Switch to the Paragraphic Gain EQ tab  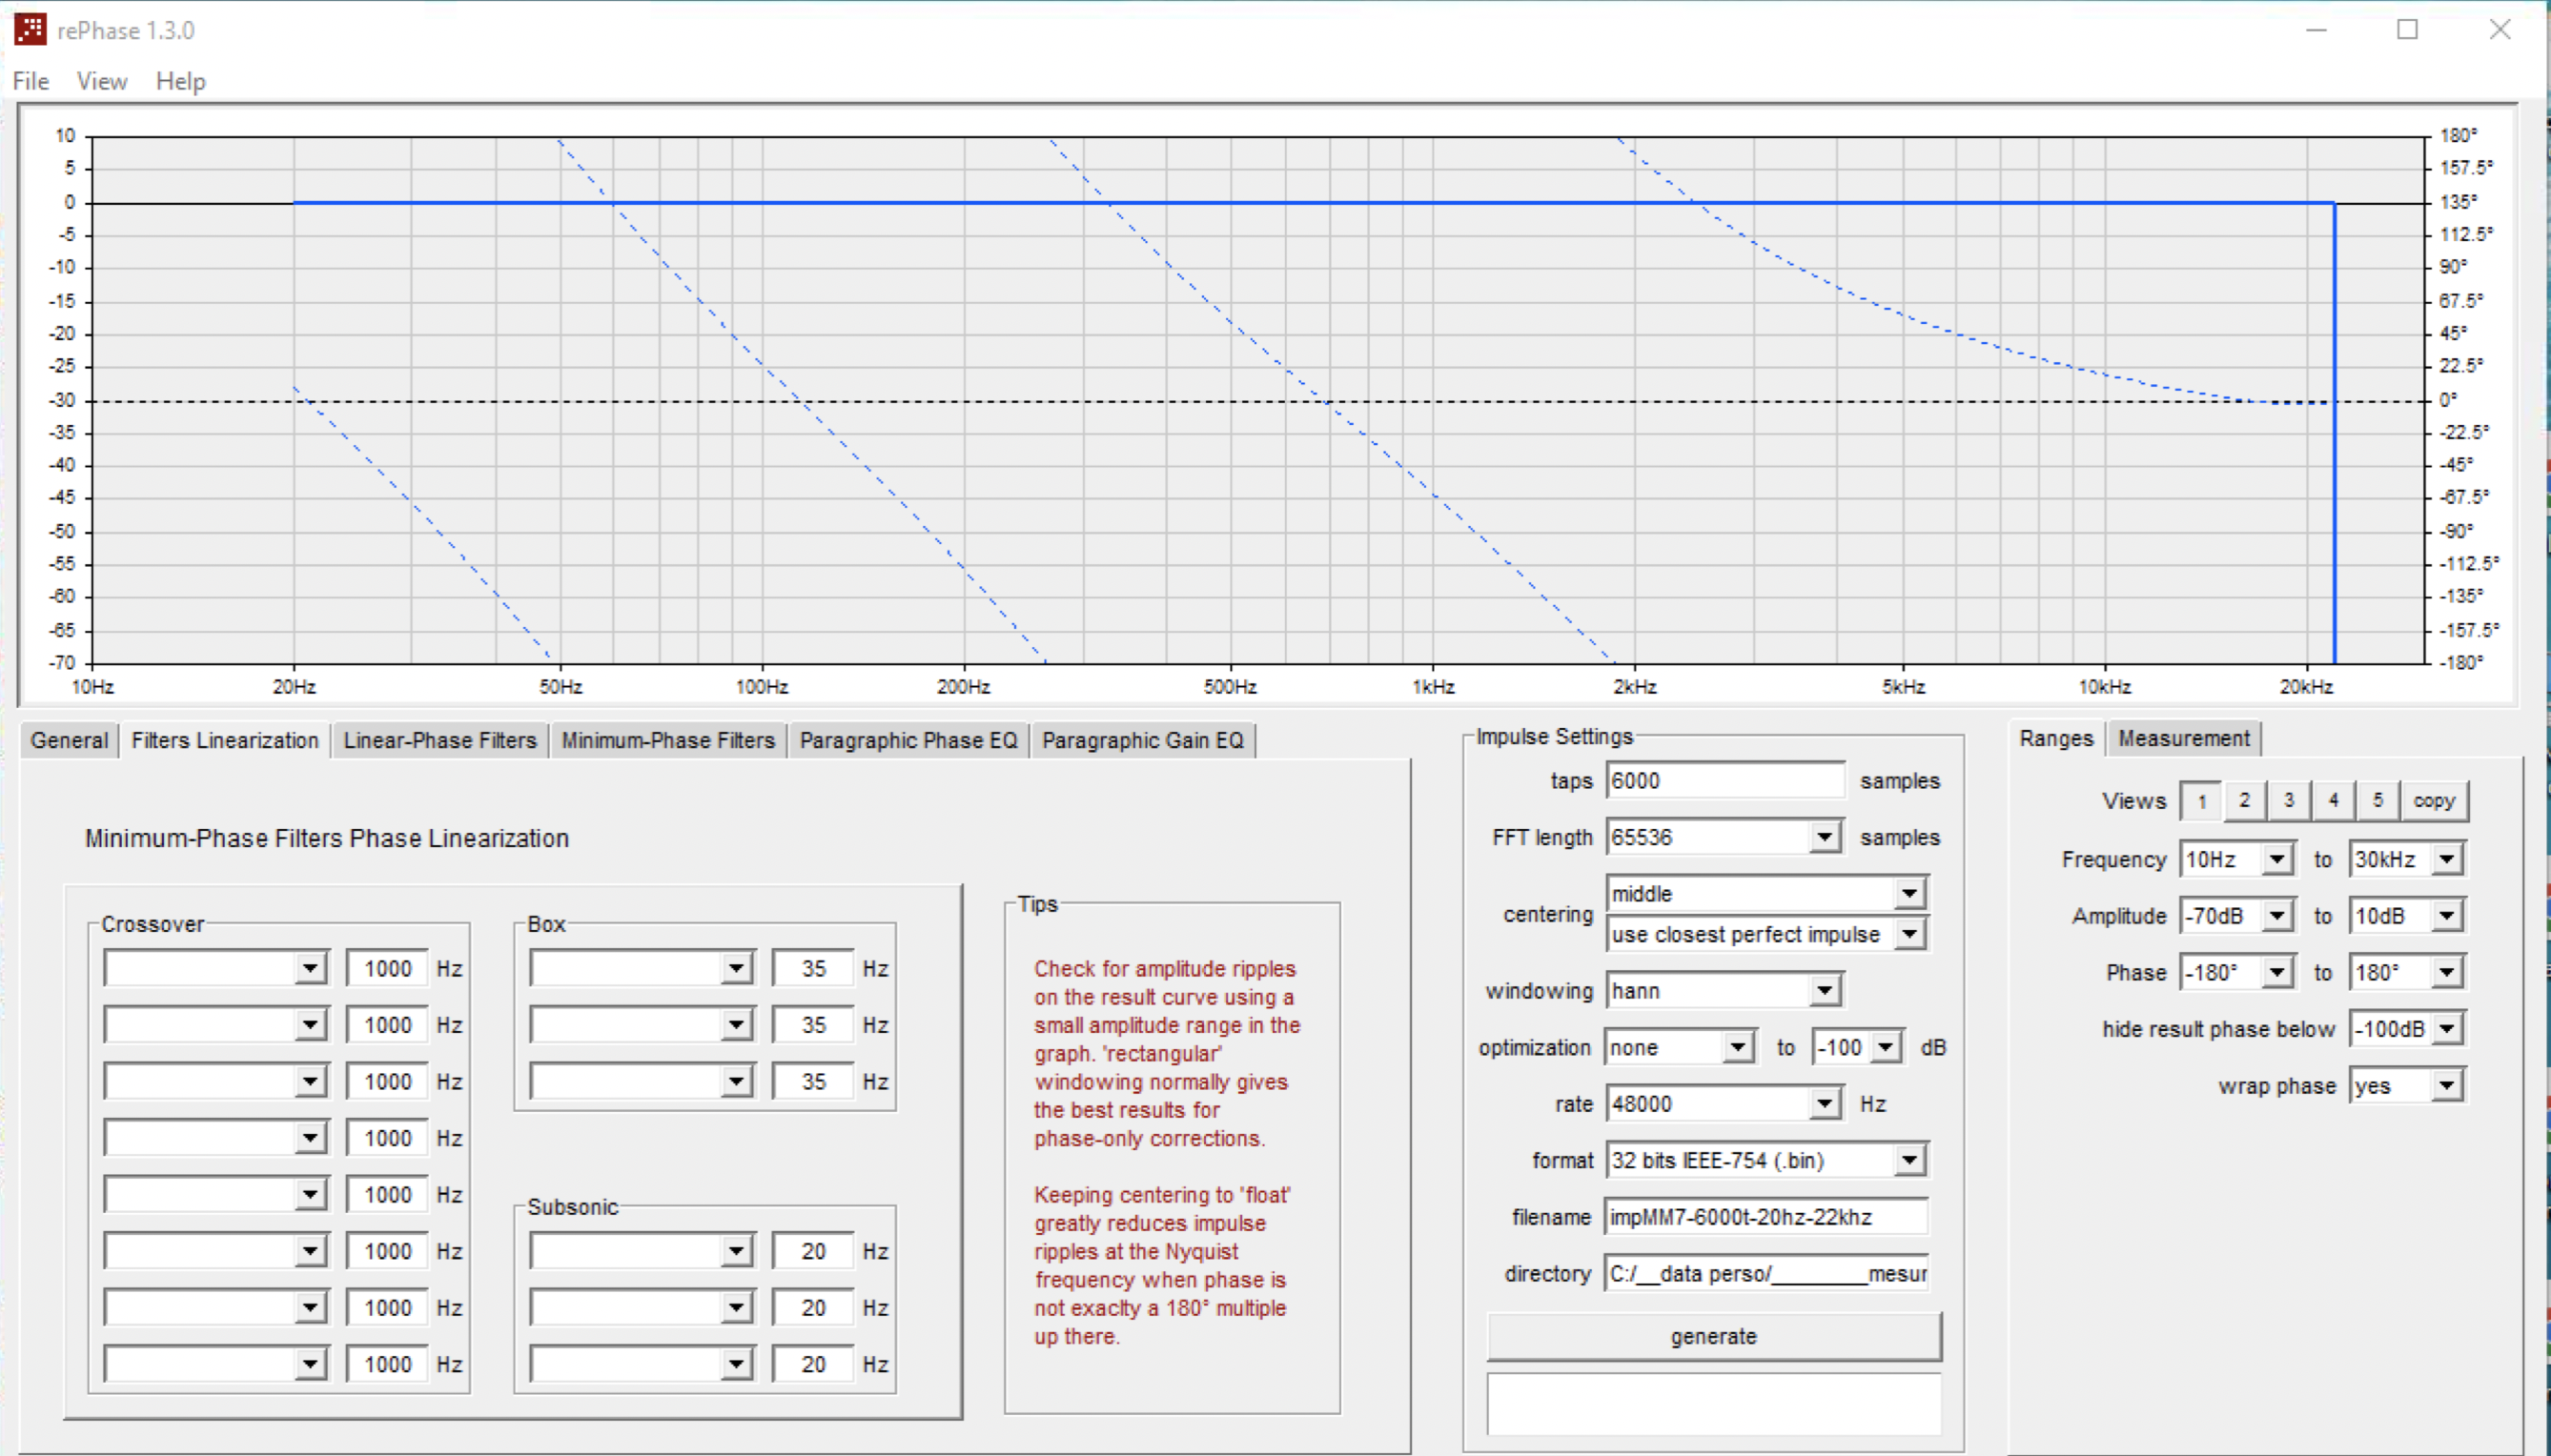pos(1142,740)
